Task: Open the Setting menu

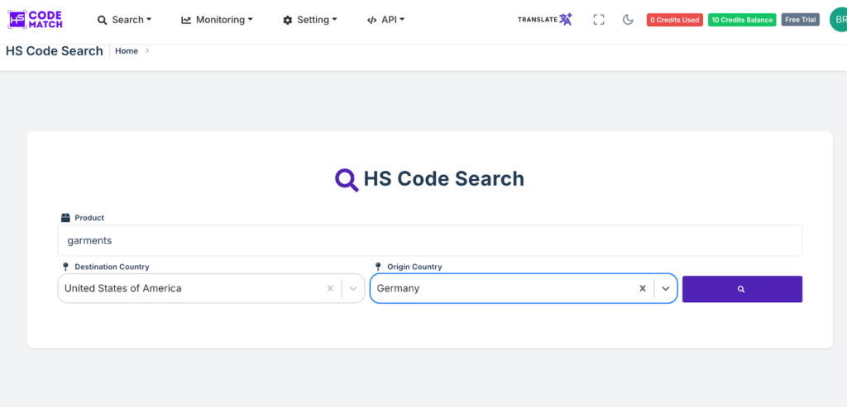Action: [310, 20]
